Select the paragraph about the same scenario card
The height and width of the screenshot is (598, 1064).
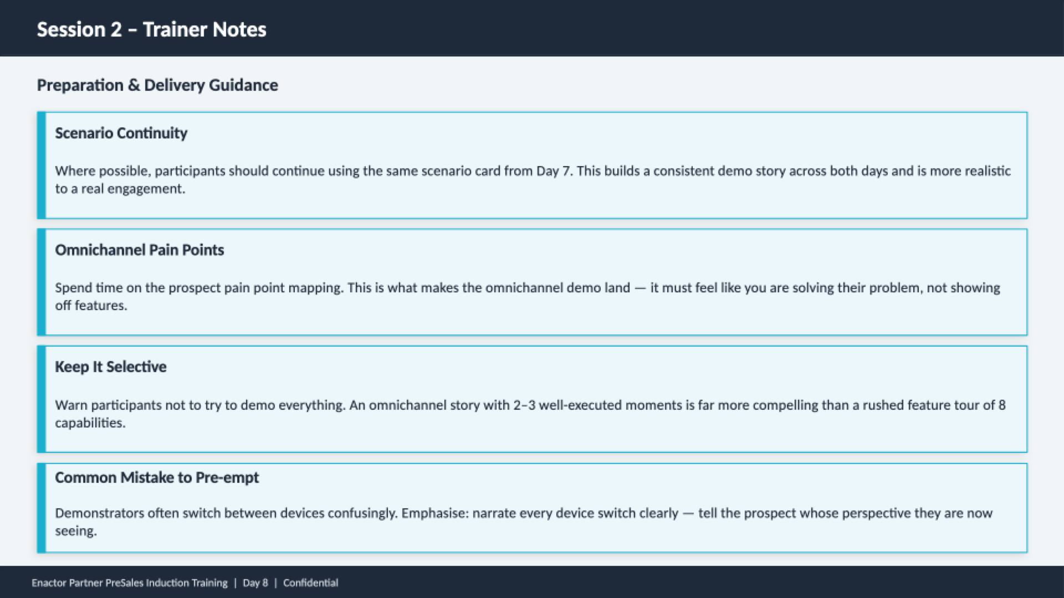point(532,179)
